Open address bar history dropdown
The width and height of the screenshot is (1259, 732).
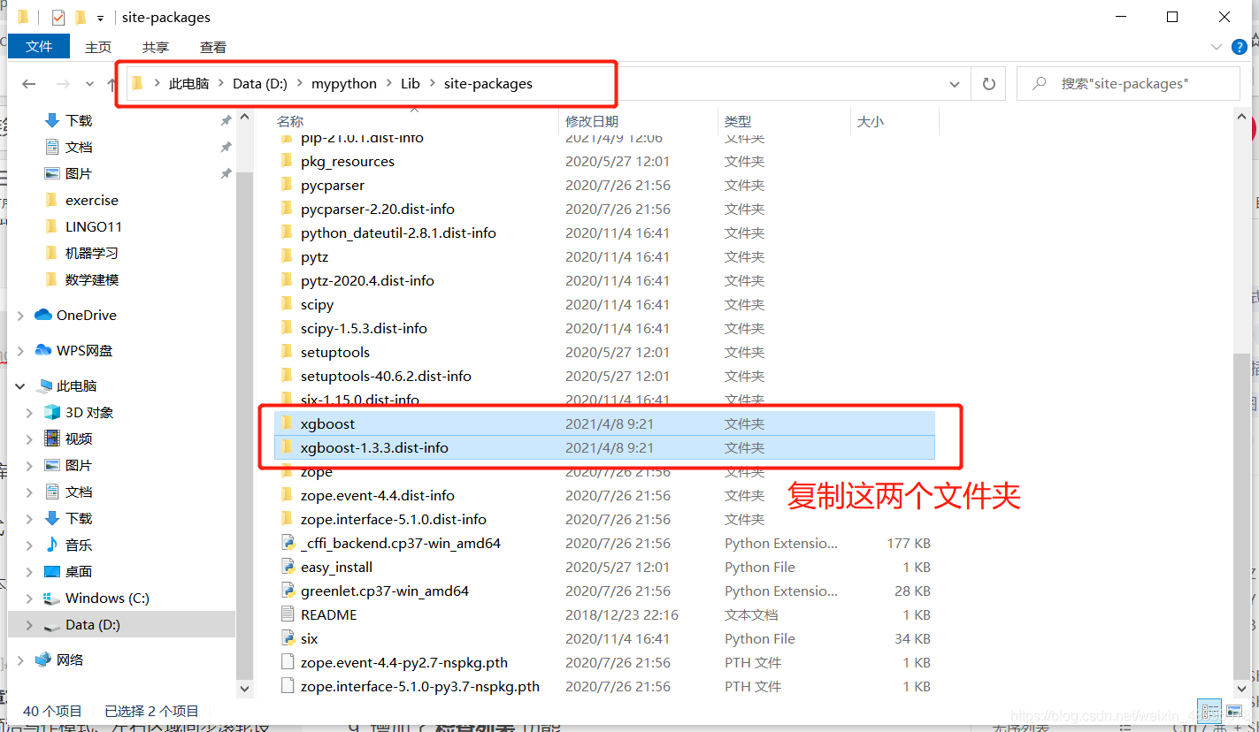click(955, 84)
